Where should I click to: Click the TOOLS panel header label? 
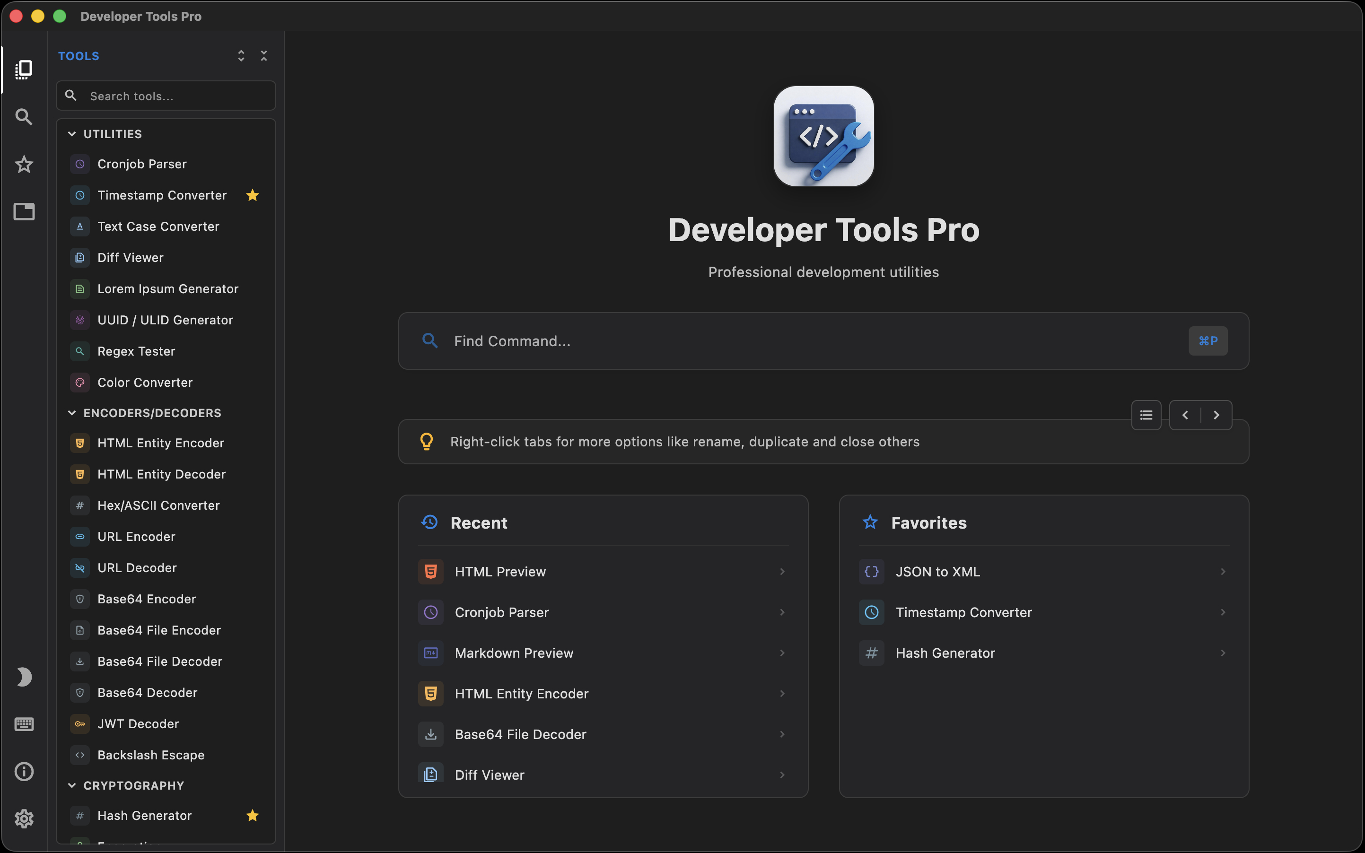(79, 56)
